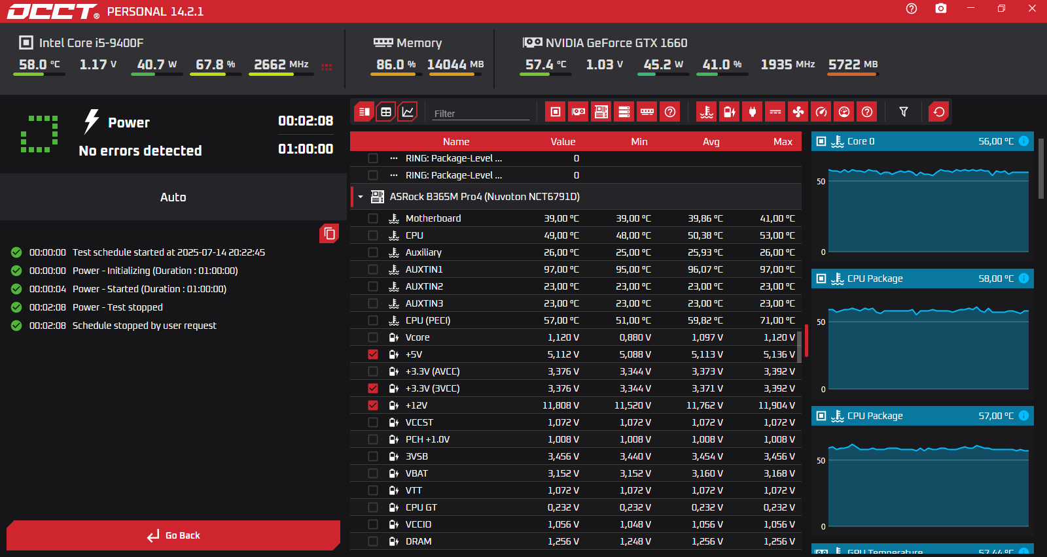This screenshot has height=557, width=1047.
Task: Uncheck the +12V voltage checkbox
Action: pos(373,405)
